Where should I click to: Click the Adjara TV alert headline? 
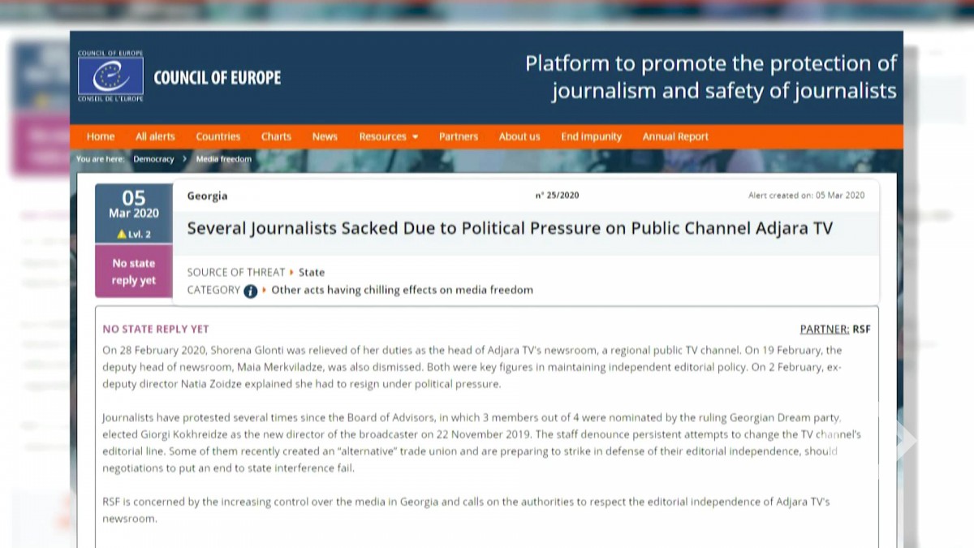pos(510,228)
